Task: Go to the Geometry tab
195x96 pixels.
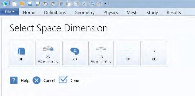Action: [85, 12]
